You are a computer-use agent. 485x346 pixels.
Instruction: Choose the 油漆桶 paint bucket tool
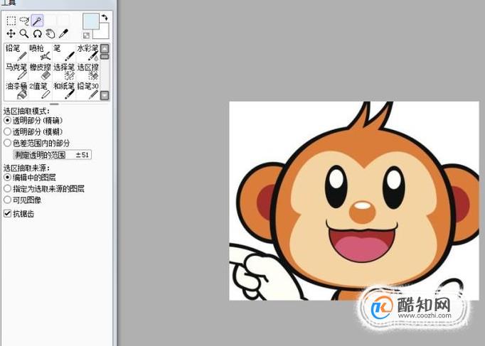point(16,90)
